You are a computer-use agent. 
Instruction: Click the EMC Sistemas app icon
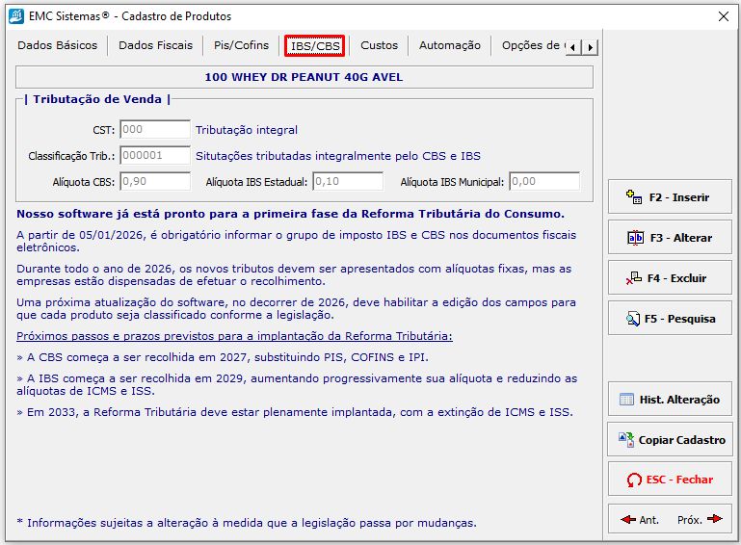click(16, 16)
